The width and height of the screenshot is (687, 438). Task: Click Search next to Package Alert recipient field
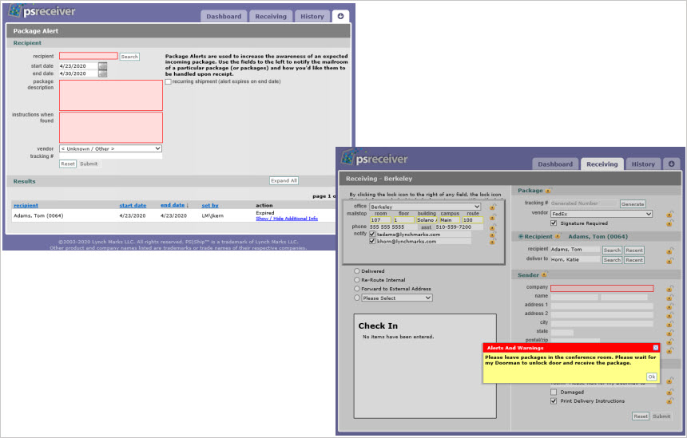(x=129, y=57)
